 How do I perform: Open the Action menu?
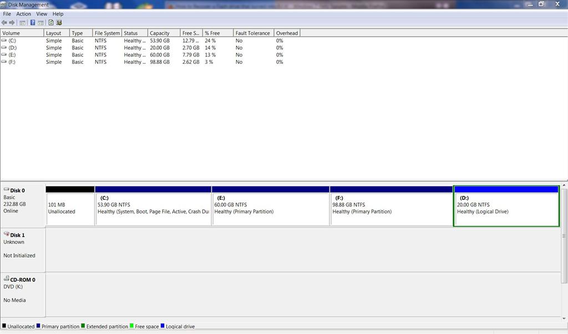click(x=23, y=14)
